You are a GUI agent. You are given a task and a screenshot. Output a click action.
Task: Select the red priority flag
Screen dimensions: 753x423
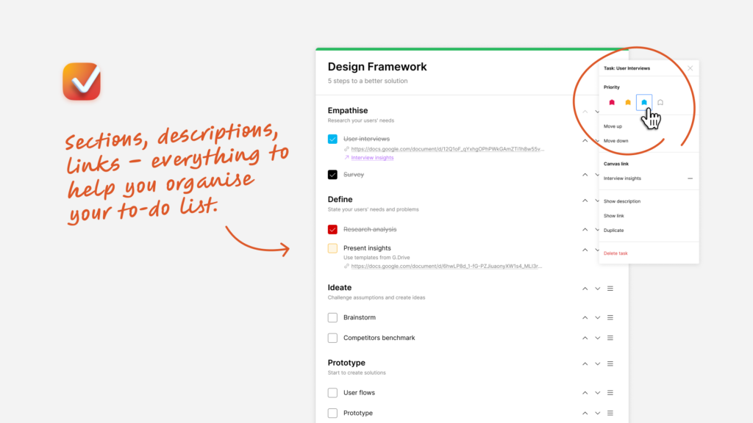coord(612,102)
